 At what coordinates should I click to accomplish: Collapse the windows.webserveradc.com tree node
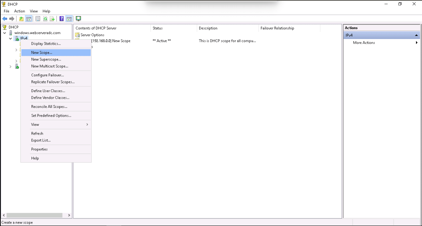click(x=5, y=33)
